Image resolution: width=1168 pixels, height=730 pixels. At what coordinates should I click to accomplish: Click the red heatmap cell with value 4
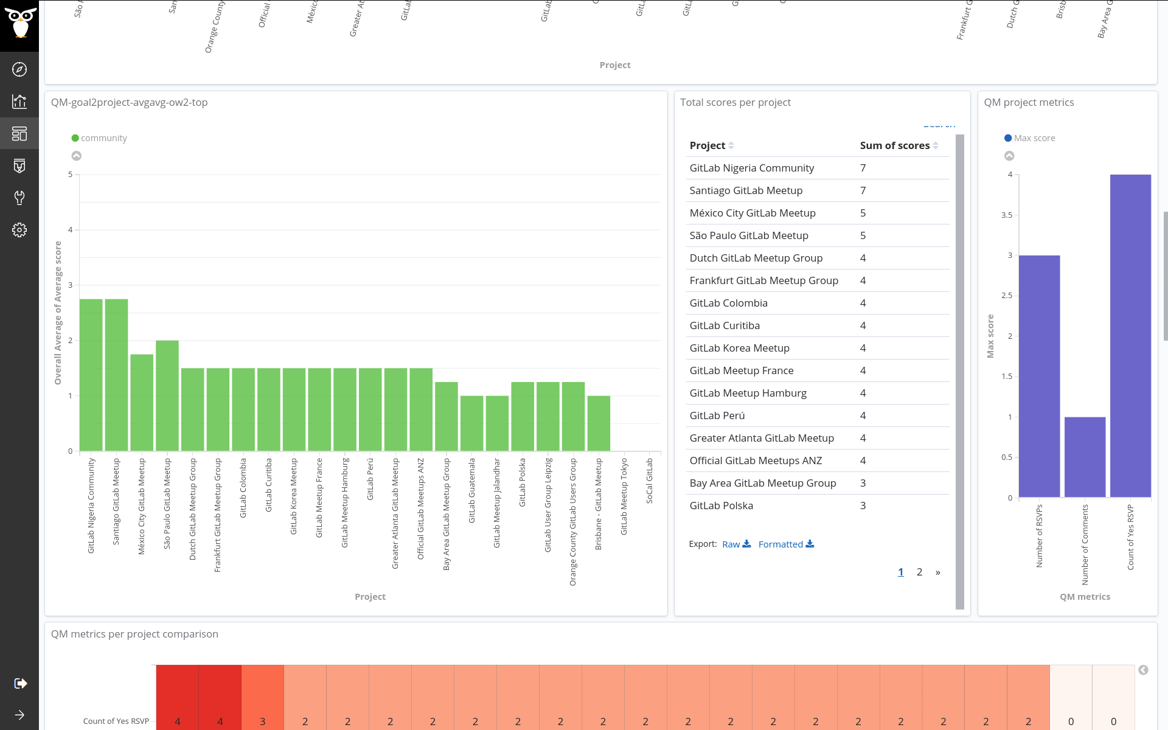[x=177, y=721]
